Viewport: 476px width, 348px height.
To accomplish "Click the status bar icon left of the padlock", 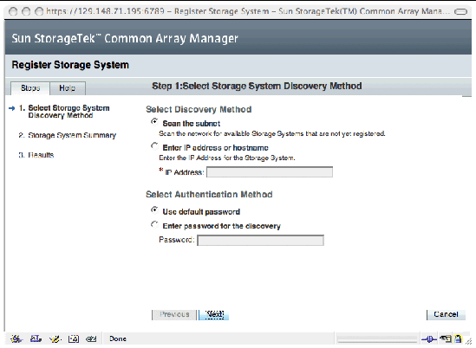I will [446, 338].
